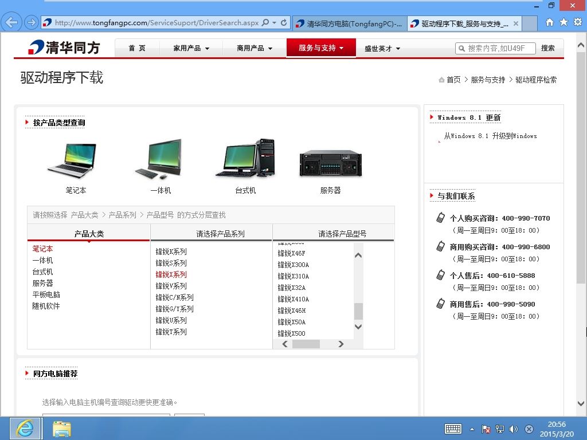Click the page scrollbar down arrow
This screenshot has height=440, width=587.
point(581,403)
